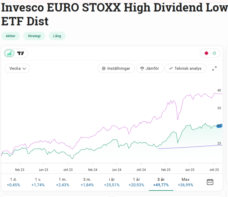228x197 pixels.
Task: Select the 1 v. period tab
Action: pos(38,182)
